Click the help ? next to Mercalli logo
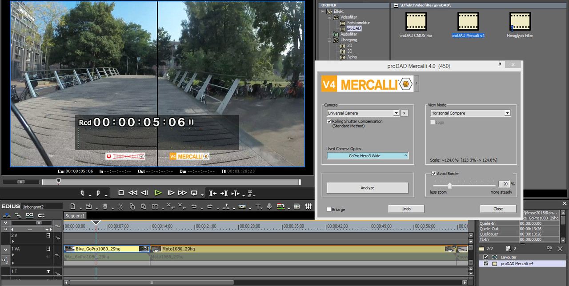The width and height of the screenshot is (569, 286). (x=416, y=83)
